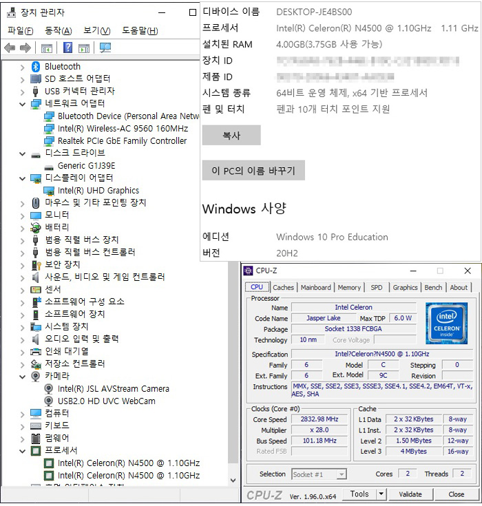Click the Validate button in CPU-Z
This screenshot has height=506, width=482.
[410, 494]
